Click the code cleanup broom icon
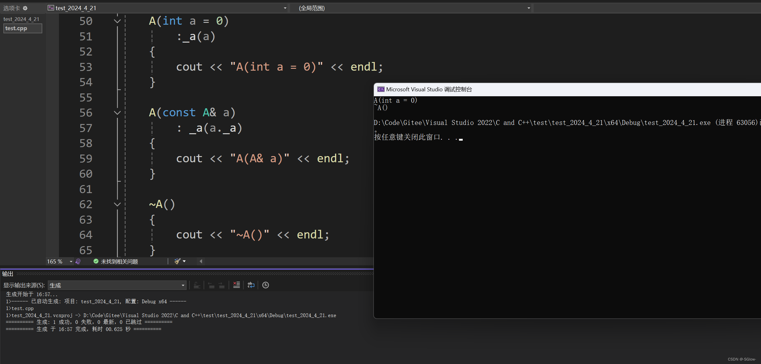The width and height of the screenshot is (761, 364). 177,261
